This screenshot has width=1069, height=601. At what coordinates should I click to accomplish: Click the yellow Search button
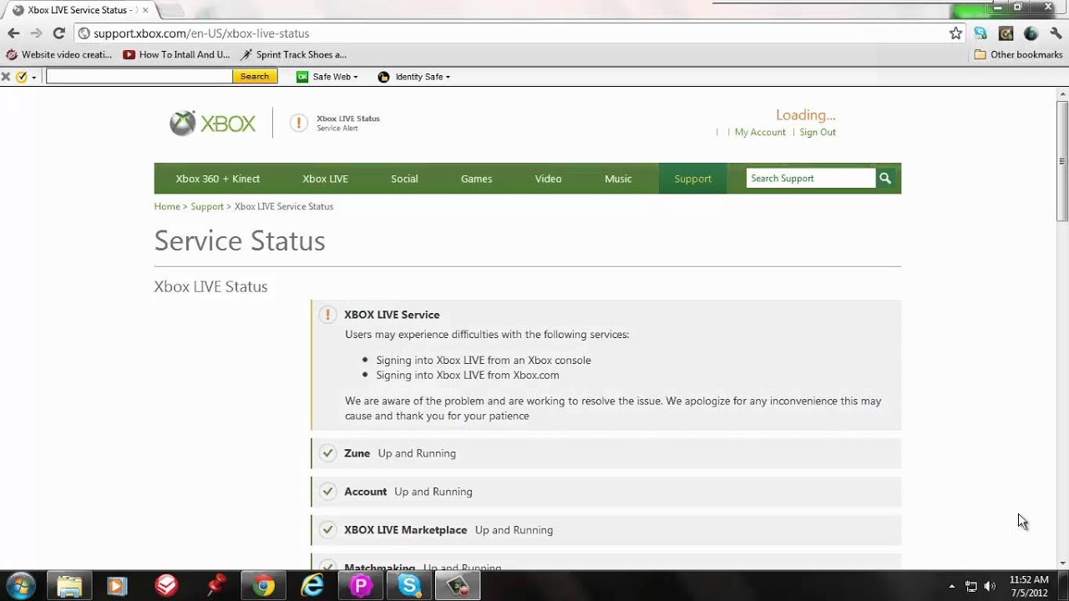click(x=255, y=77)
